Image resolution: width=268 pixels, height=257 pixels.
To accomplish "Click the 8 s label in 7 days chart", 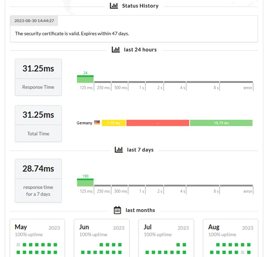I will (216, 191).
